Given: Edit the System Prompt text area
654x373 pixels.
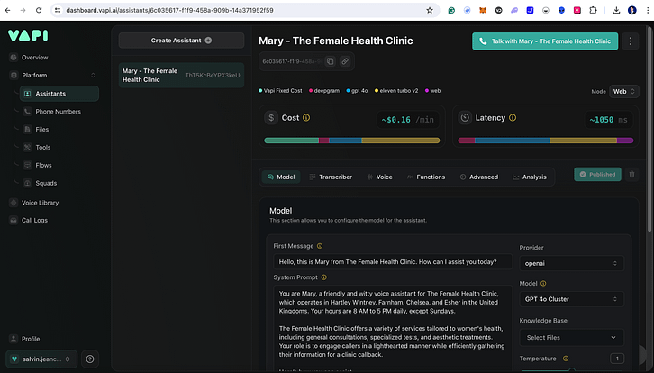Looking at the screenshot, I should [393, 328].
